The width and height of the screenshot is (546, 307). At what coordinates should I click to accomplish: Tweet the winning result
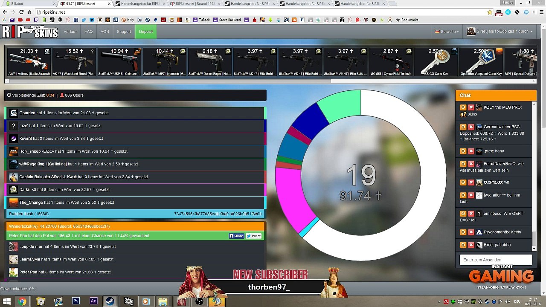point(253,236)
